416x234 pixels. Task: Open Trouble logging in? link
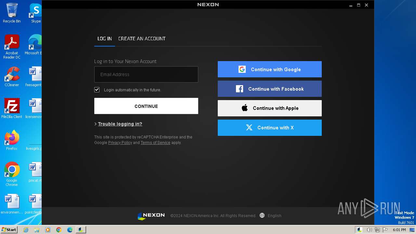[120, 124]
